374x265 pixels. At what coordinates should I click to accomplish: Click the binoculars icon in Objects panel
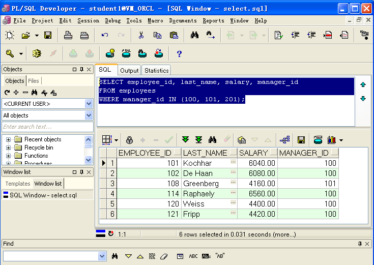coord(35,92)
